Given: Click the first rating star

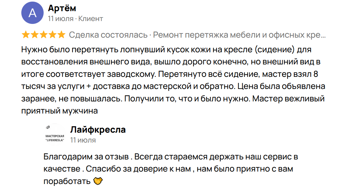Looking at the screenshot, I should pyautogui.click(x=25, y=35).
